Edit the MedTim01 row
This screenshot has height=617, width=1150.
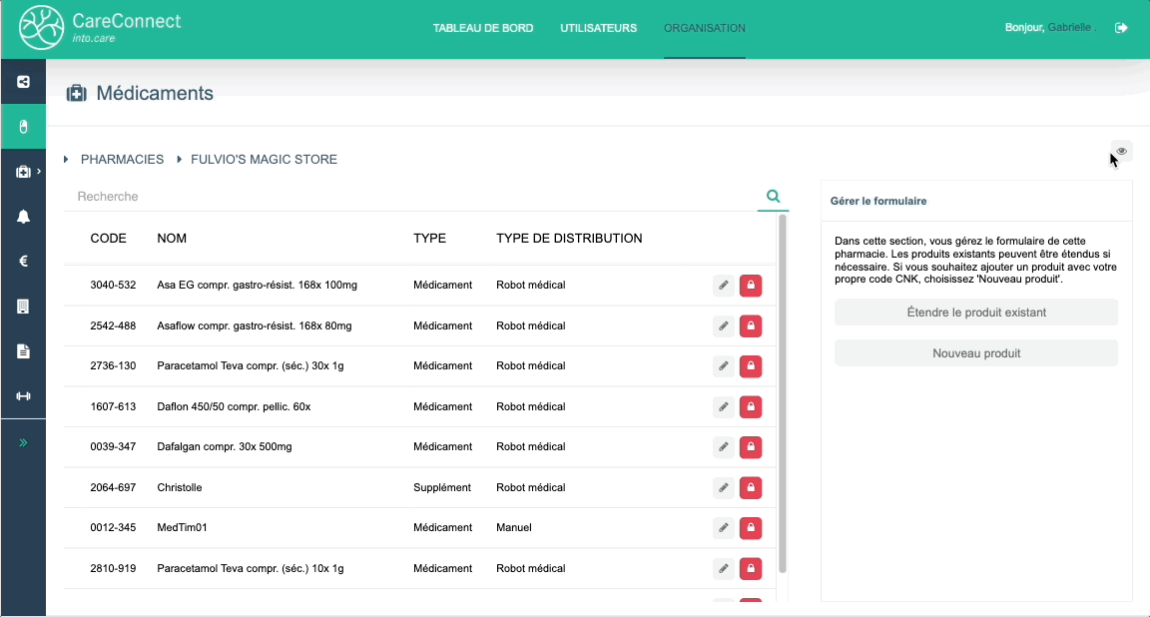[x=723, y=527]
